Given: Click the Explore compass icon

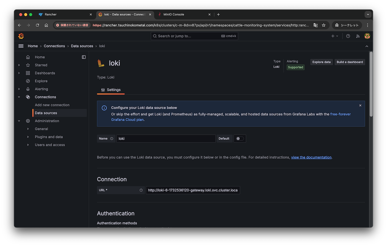Looking at the screenshot, I should pos(28,81).
